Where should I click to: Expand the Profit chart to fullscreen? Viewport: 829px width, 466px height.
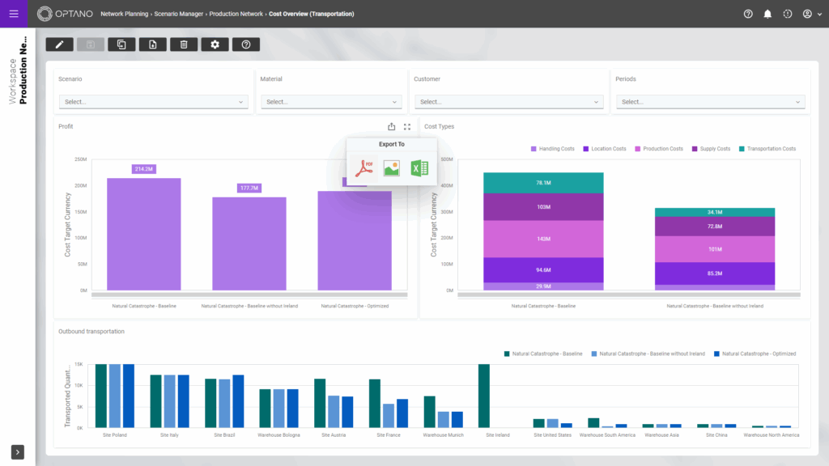point(407,126)
